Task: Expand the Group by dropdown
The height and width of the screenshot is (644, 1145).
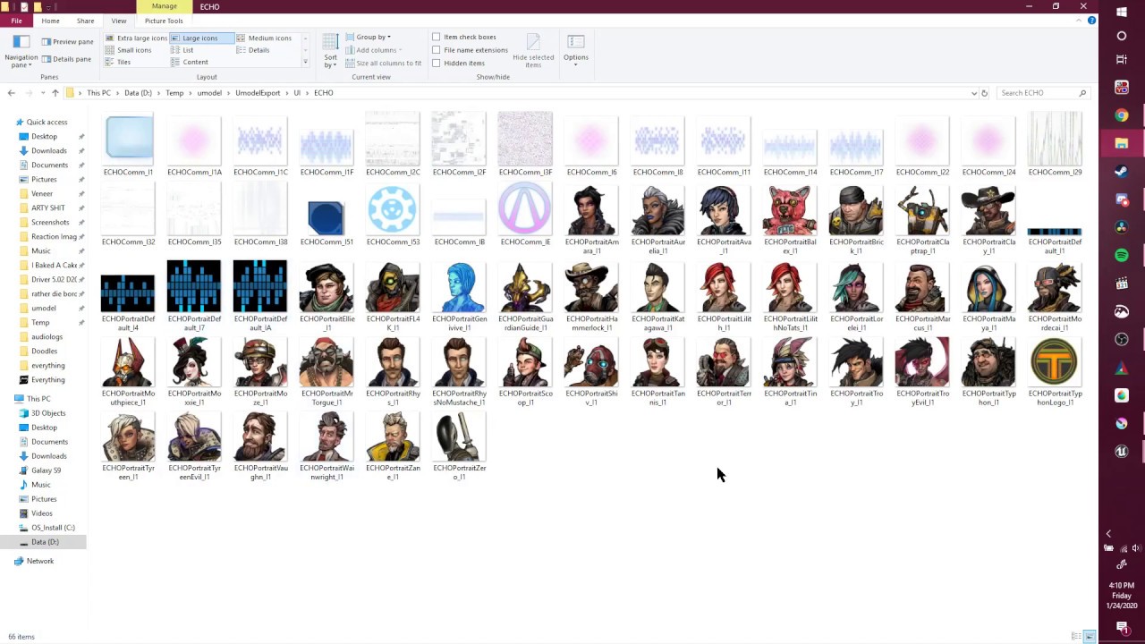Action: (x=368, y=37)
